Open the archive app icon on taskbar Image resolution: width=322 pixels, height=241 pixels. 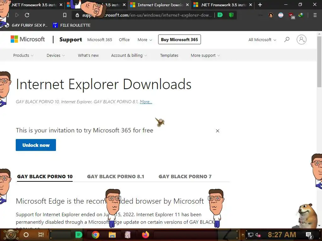tap(128, 235)
